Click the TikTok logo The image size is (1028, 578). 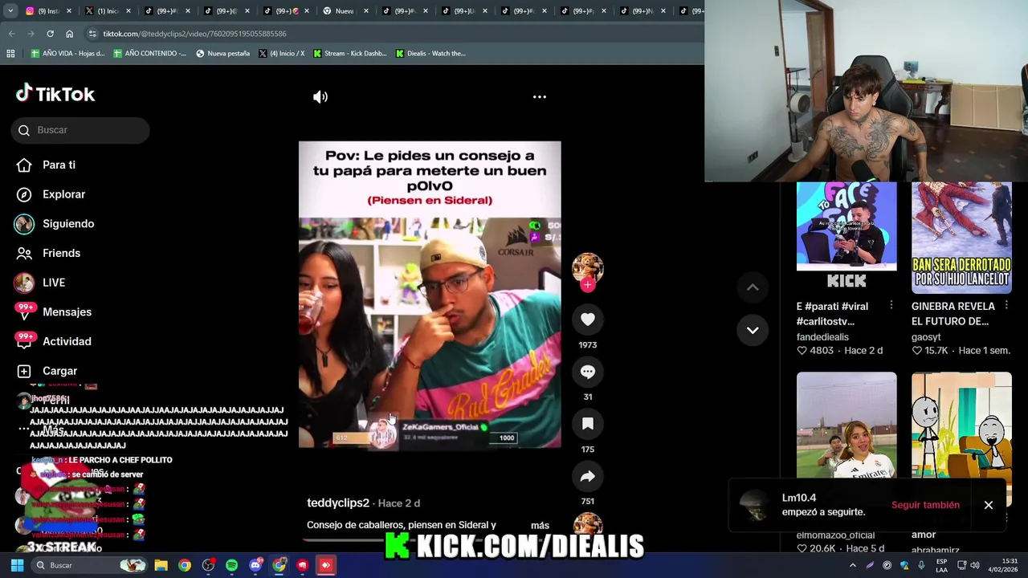(55, 94)
